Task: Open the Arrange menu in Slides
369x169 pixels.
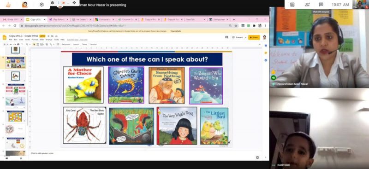Action: (49, 40)
